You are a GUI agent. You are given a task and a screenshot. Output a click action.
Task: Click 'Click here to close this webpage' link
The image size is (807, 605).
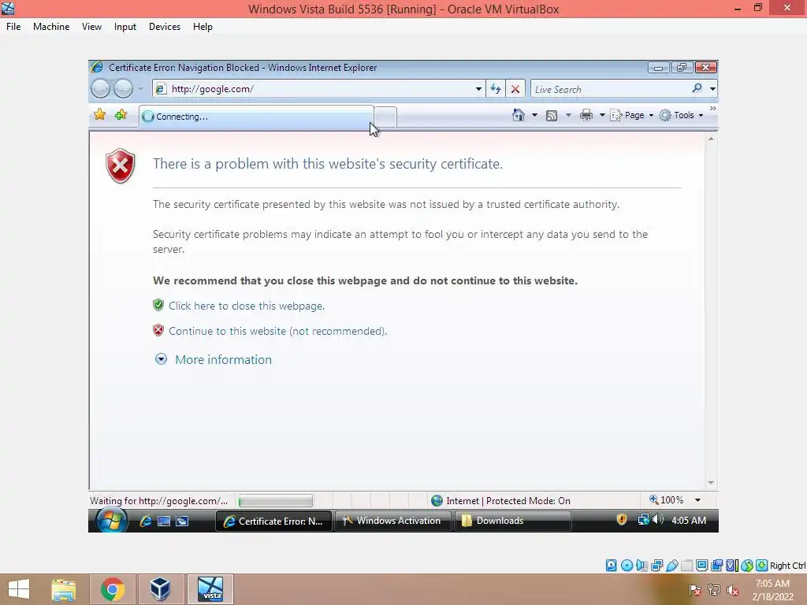click(x=247, y=306)
